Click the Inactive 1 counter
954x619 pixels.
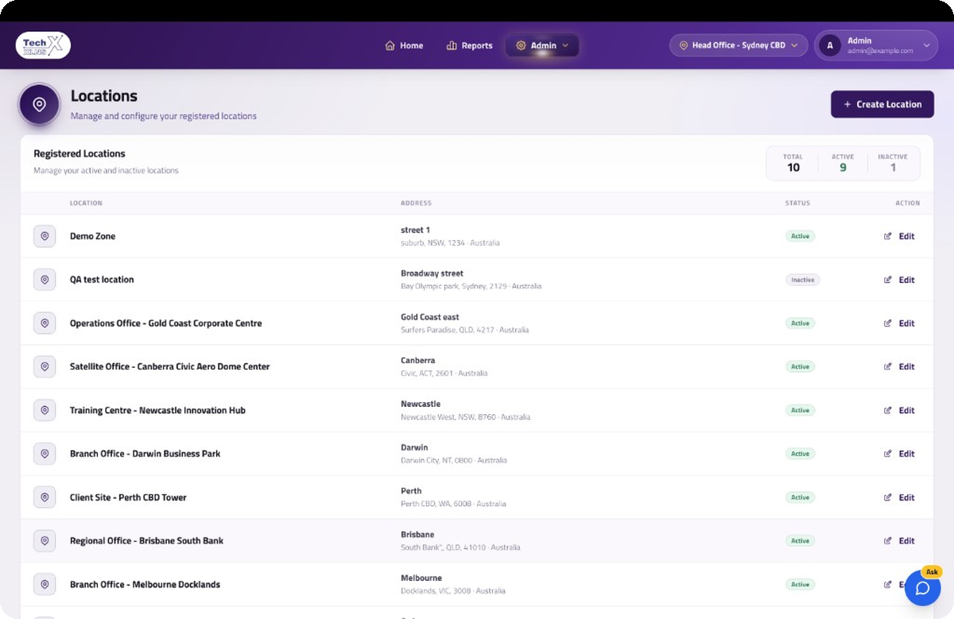click(893, 163)
